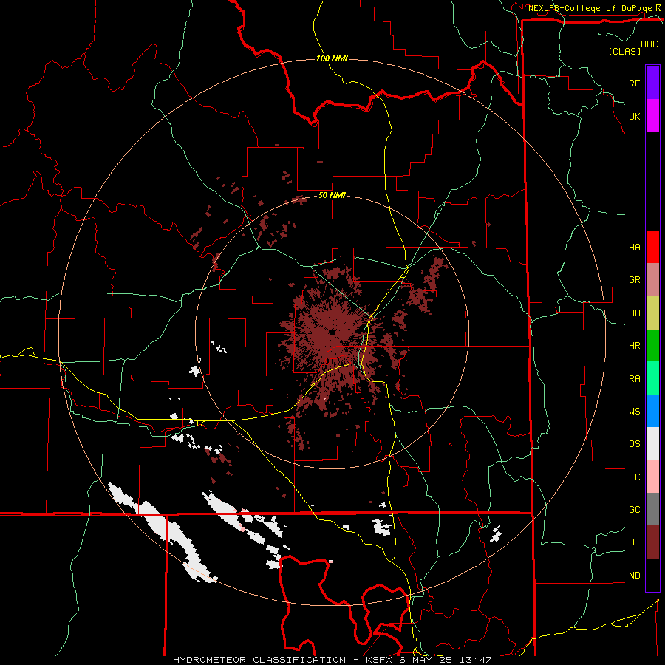
Task: Click the UK magenta legend swatch
Action: pyautogui.click(x=652, y=116)
